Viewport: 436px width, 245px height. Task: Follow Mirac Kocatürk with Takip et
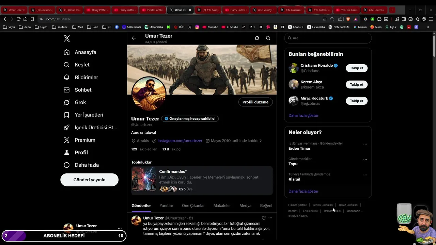pos(357,101)
